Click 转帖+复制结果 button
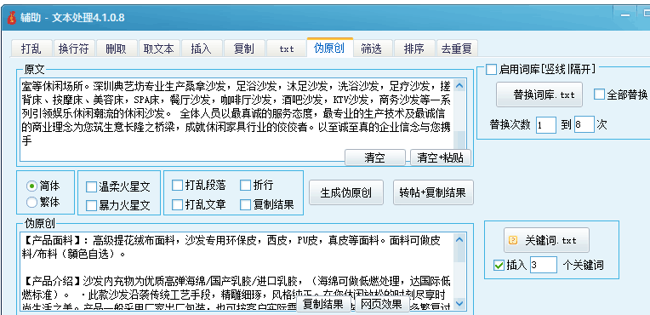Screen dimensions: 650x315 [433, 192]
